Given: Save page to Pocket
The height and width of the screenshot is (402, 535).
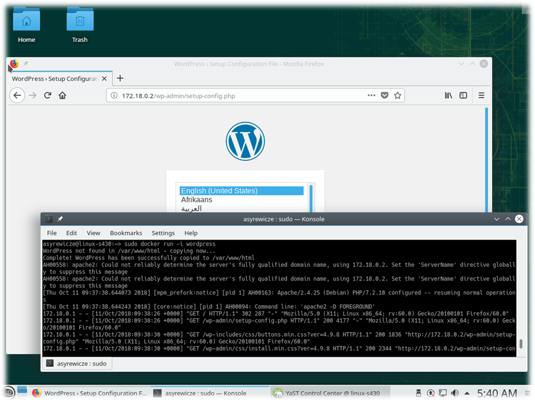Looking at the screenshot, I should tap(384, 95).
